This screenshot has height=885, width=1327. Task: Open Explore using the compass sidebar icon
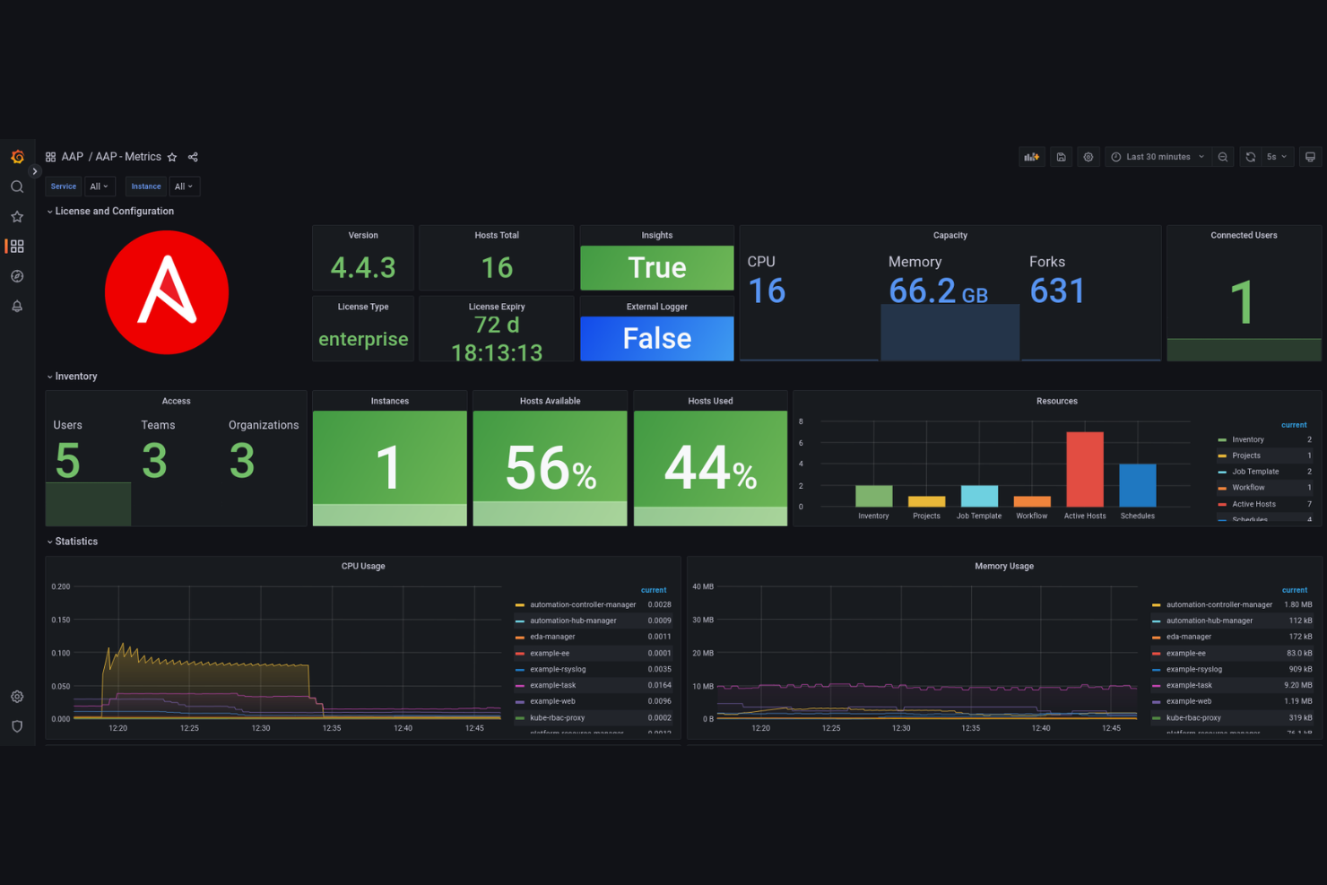16,276
